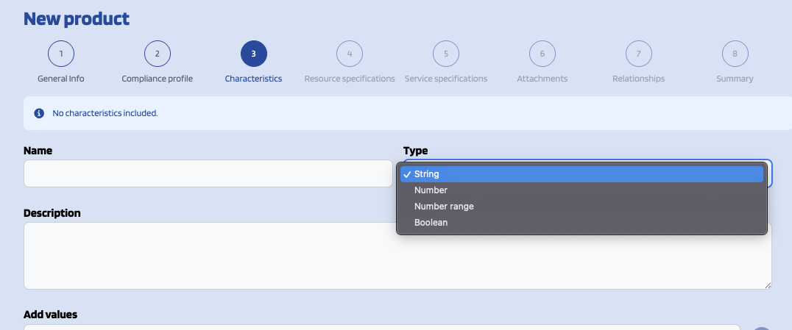792x330 pixels.
Task: Click the info icon in the banner
Action: 39,114
